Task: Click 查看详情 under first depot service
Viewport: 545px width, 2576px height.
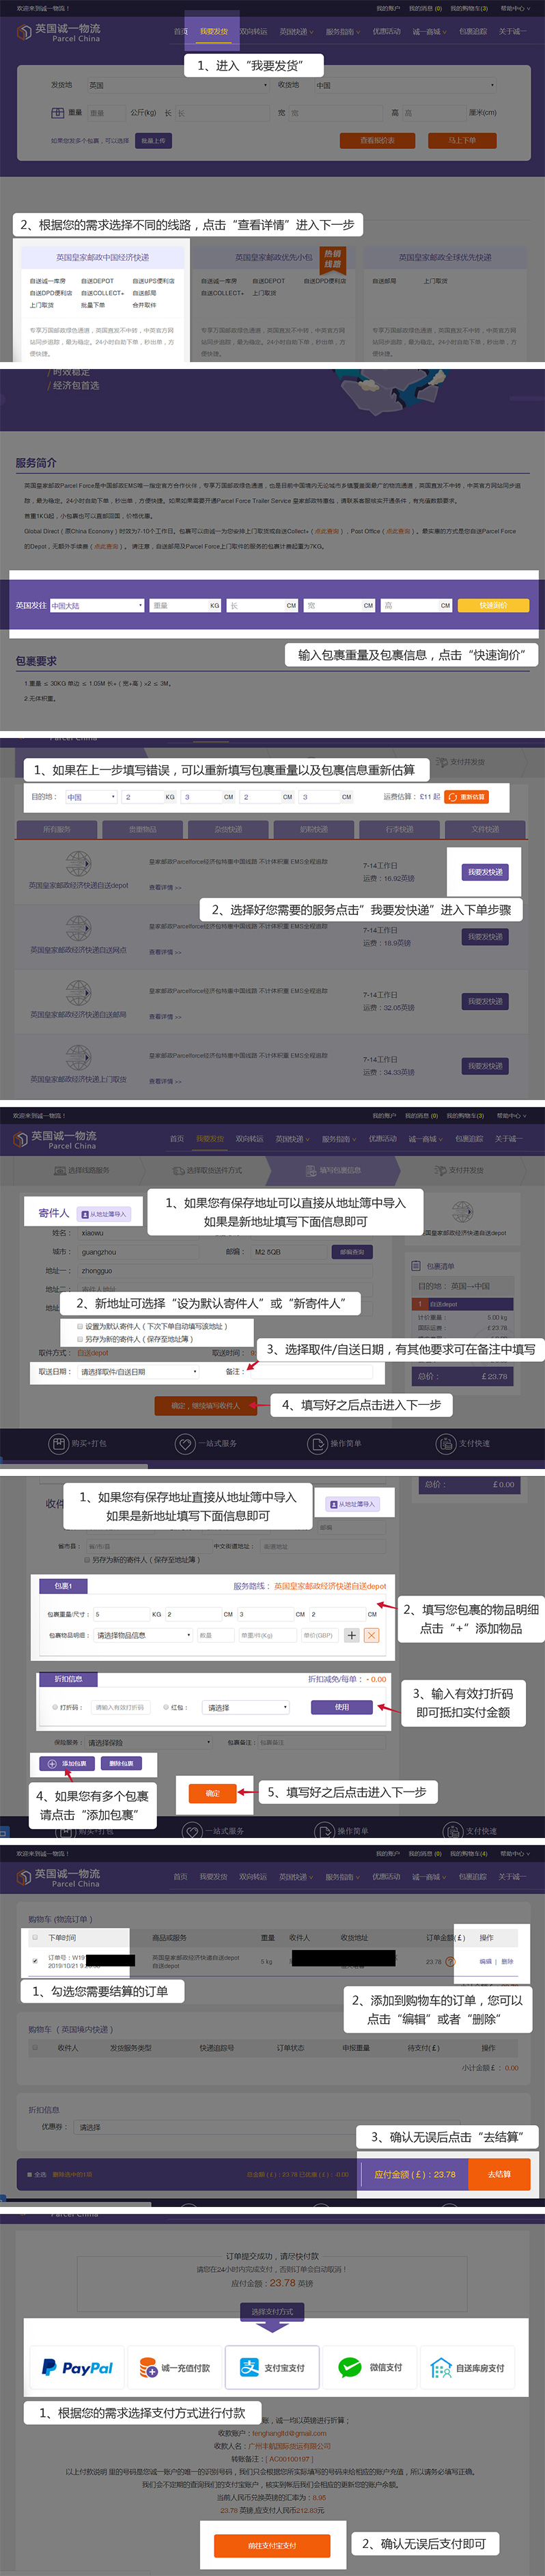Action: tap(165, 887)
